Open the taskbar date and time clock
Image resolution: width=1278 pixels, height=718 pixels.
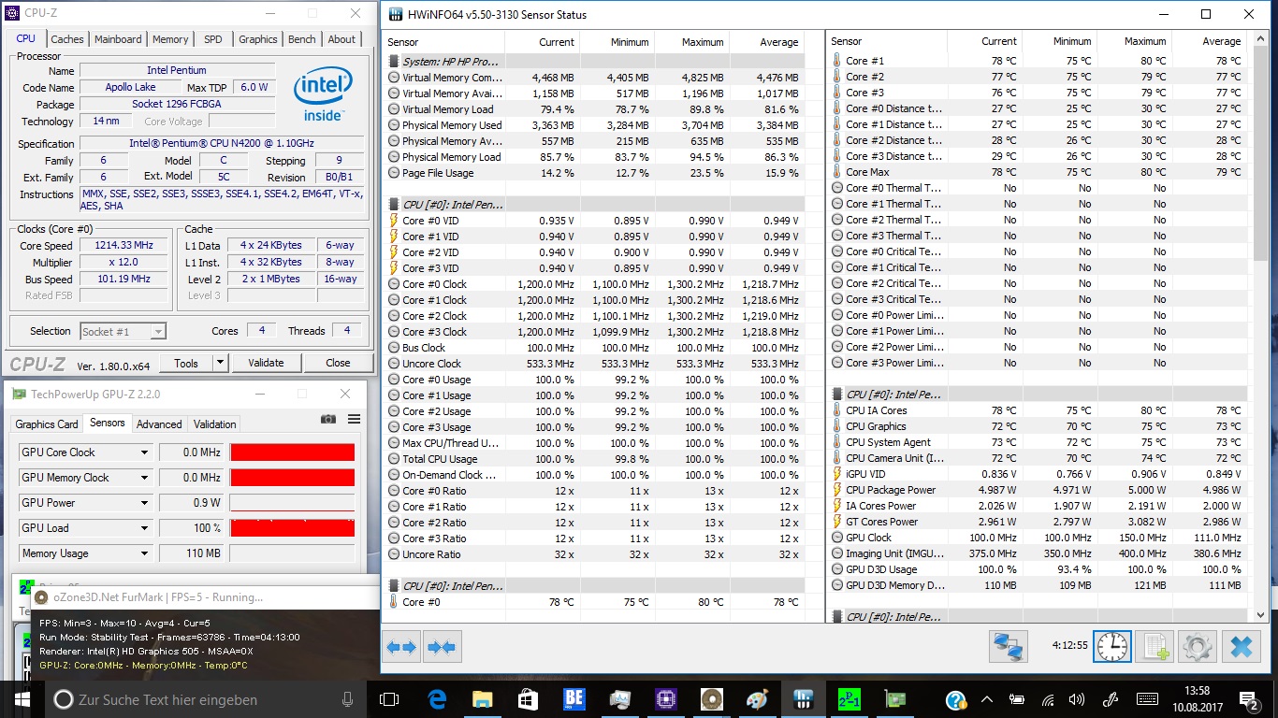coord(1197,699)
